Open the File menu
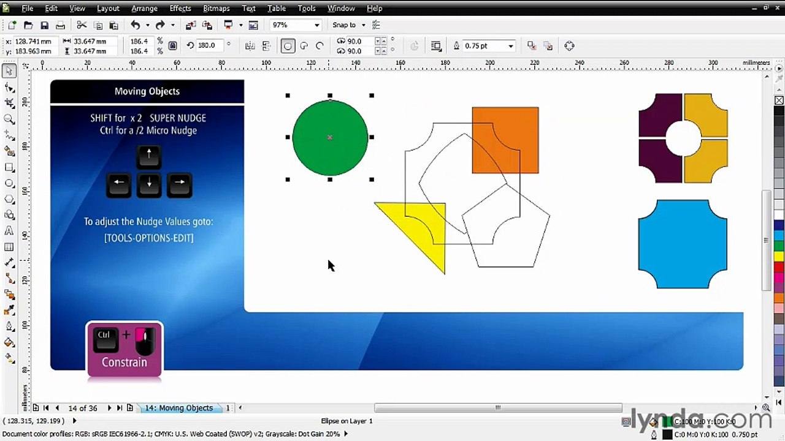Viewport: 785px width, 441px height. (x=28, y=9)
